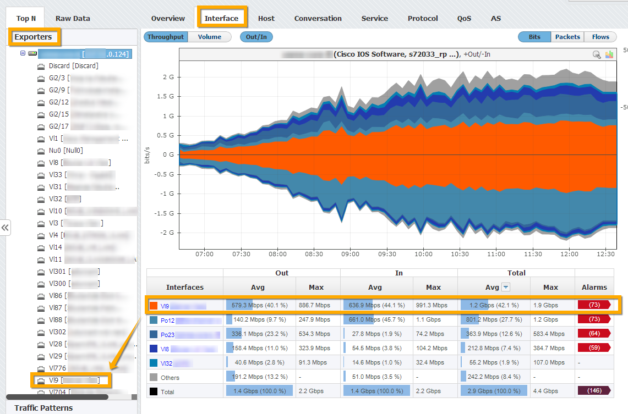
Task: Click the Gi2/12 interface icon
Action: (x=41, y=103)
